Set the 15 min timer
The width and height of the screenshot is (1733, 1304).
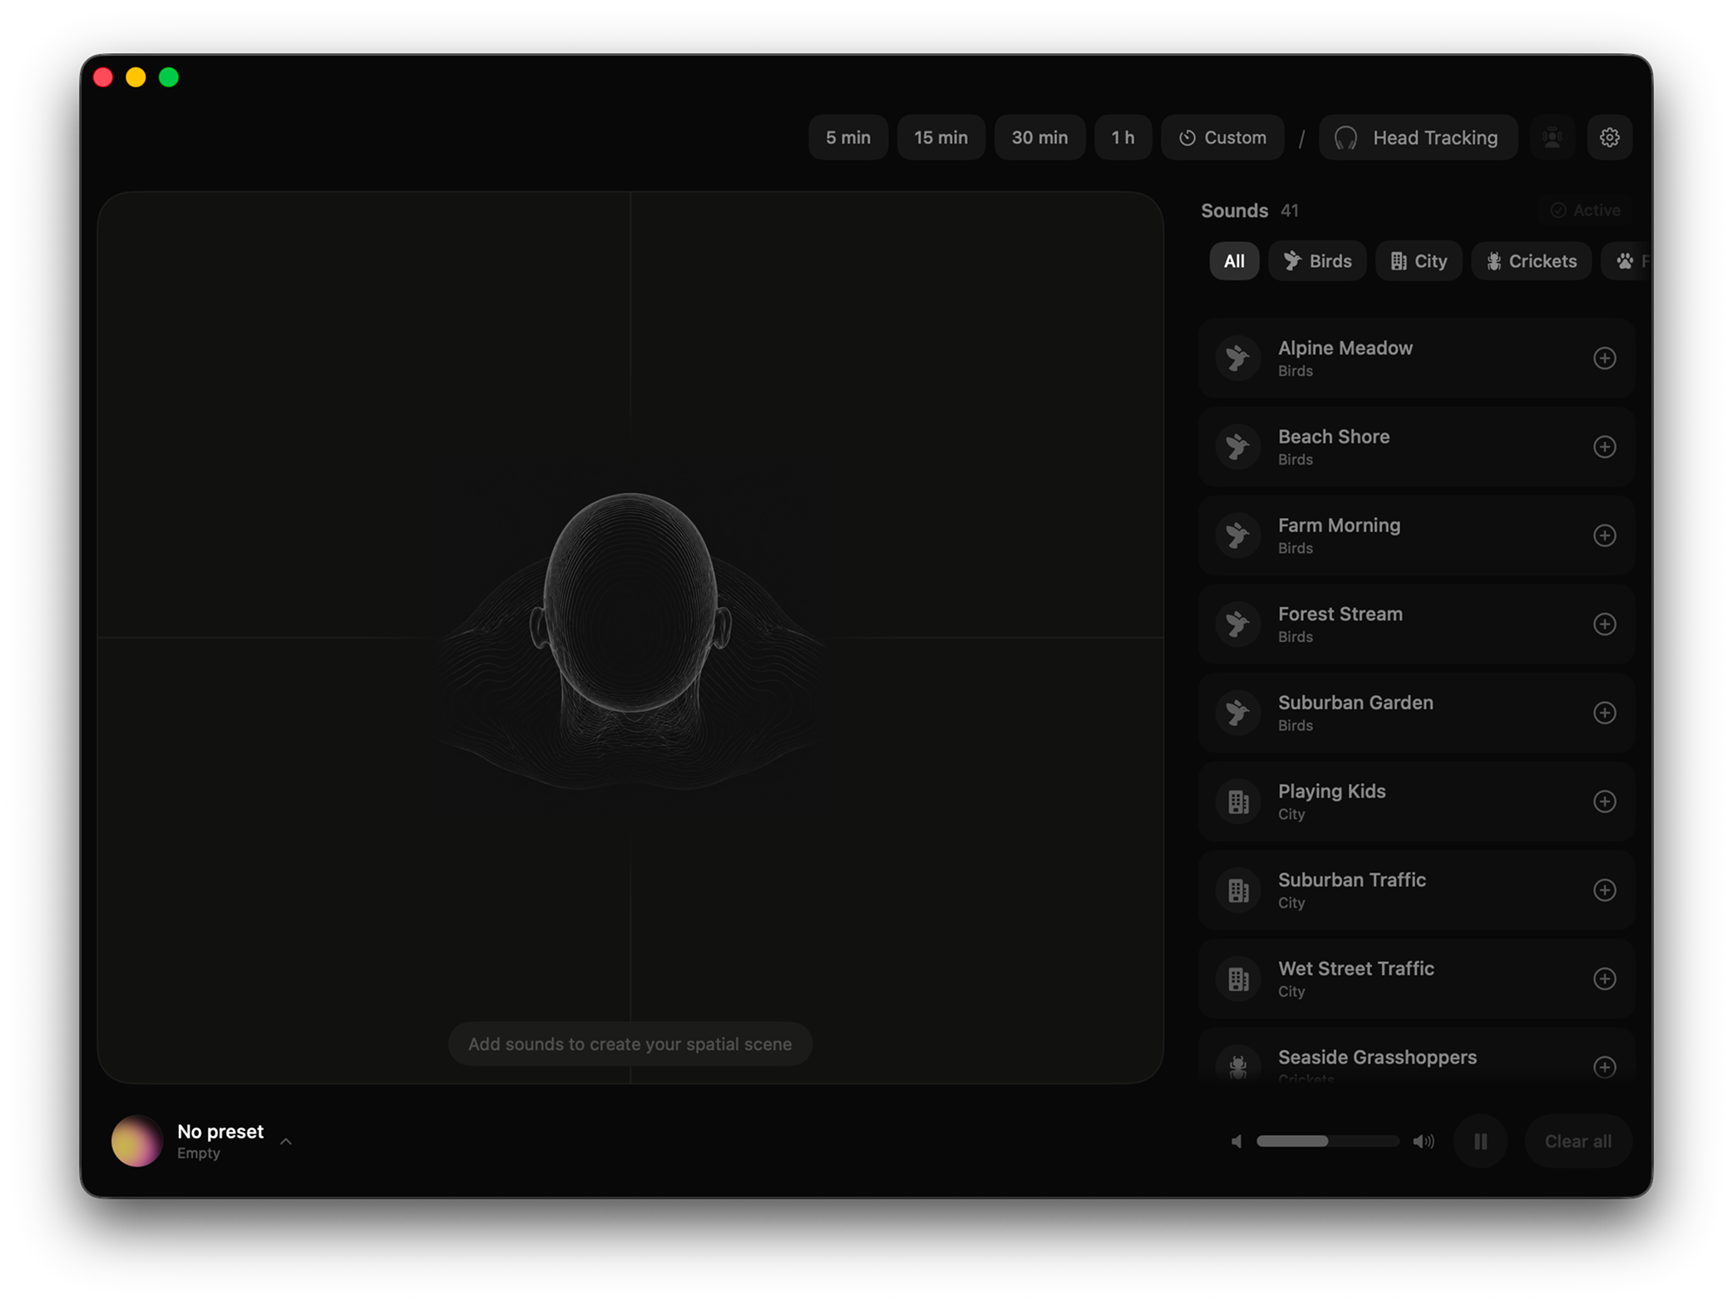[941, 137]
